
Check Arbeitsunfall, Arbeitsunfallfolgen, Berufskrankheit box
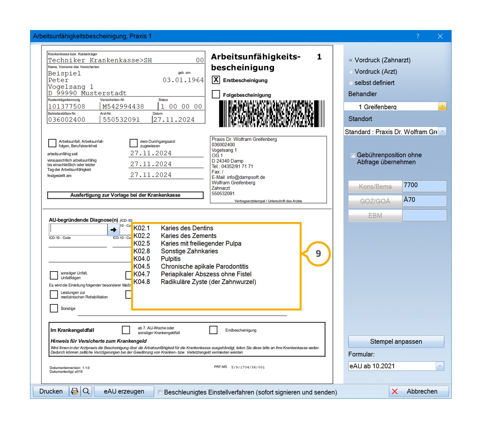pyautogui.click(x=52, y=143)
